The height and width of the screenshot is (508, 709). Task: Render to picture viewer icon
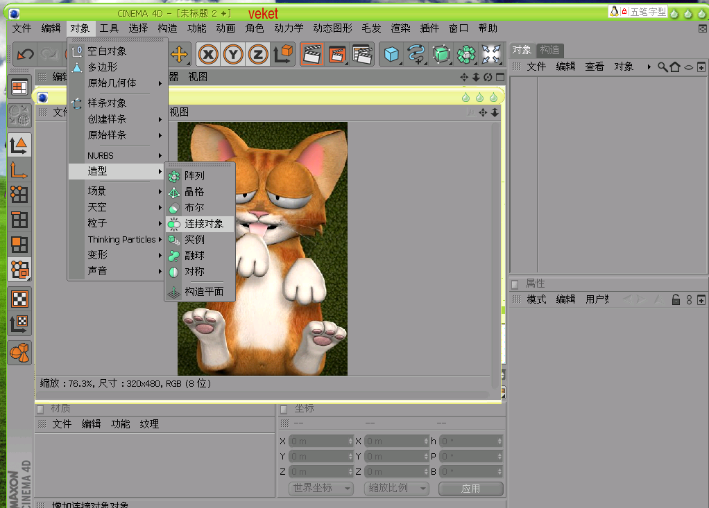337,55
